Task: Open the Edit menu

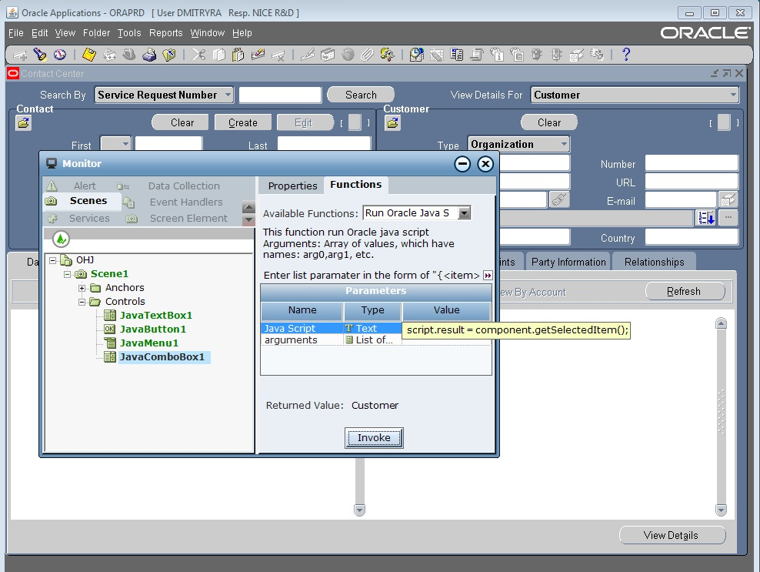Action: point(40,33)
